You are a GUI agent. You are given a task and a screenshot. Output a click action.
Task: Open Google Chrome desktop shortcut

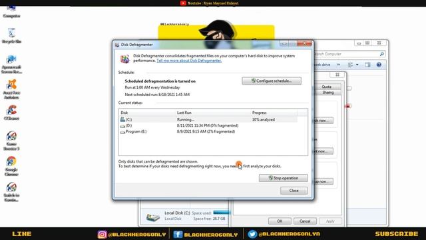(11, 166)
